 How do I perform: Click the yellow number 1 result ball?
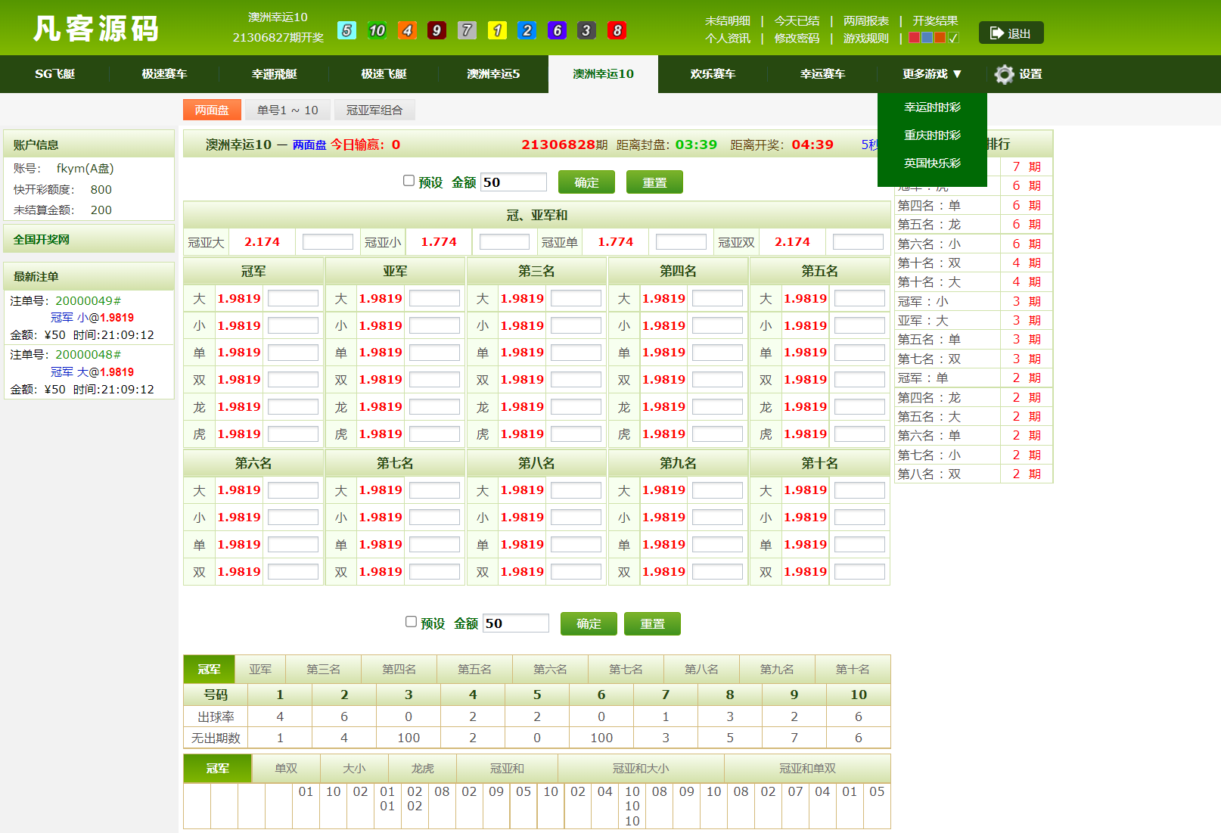coord(497,30)
